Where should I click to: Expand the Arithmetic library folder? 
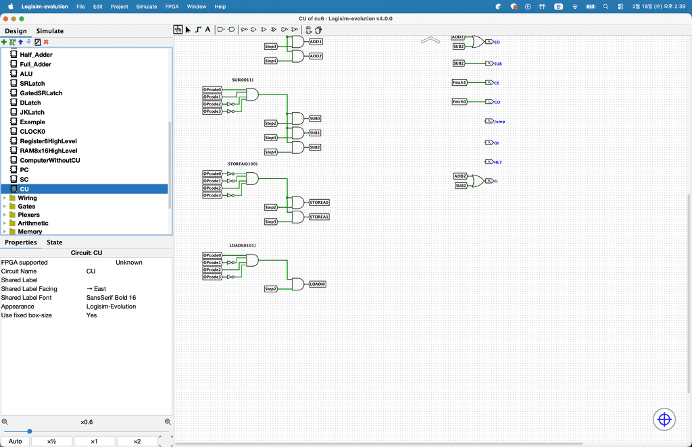coord(5,223)
